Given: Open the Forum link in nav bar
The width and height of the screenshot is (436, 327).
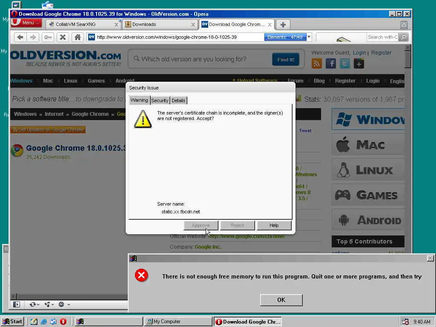Looking at the screenshot, I should tap(295, 80).
